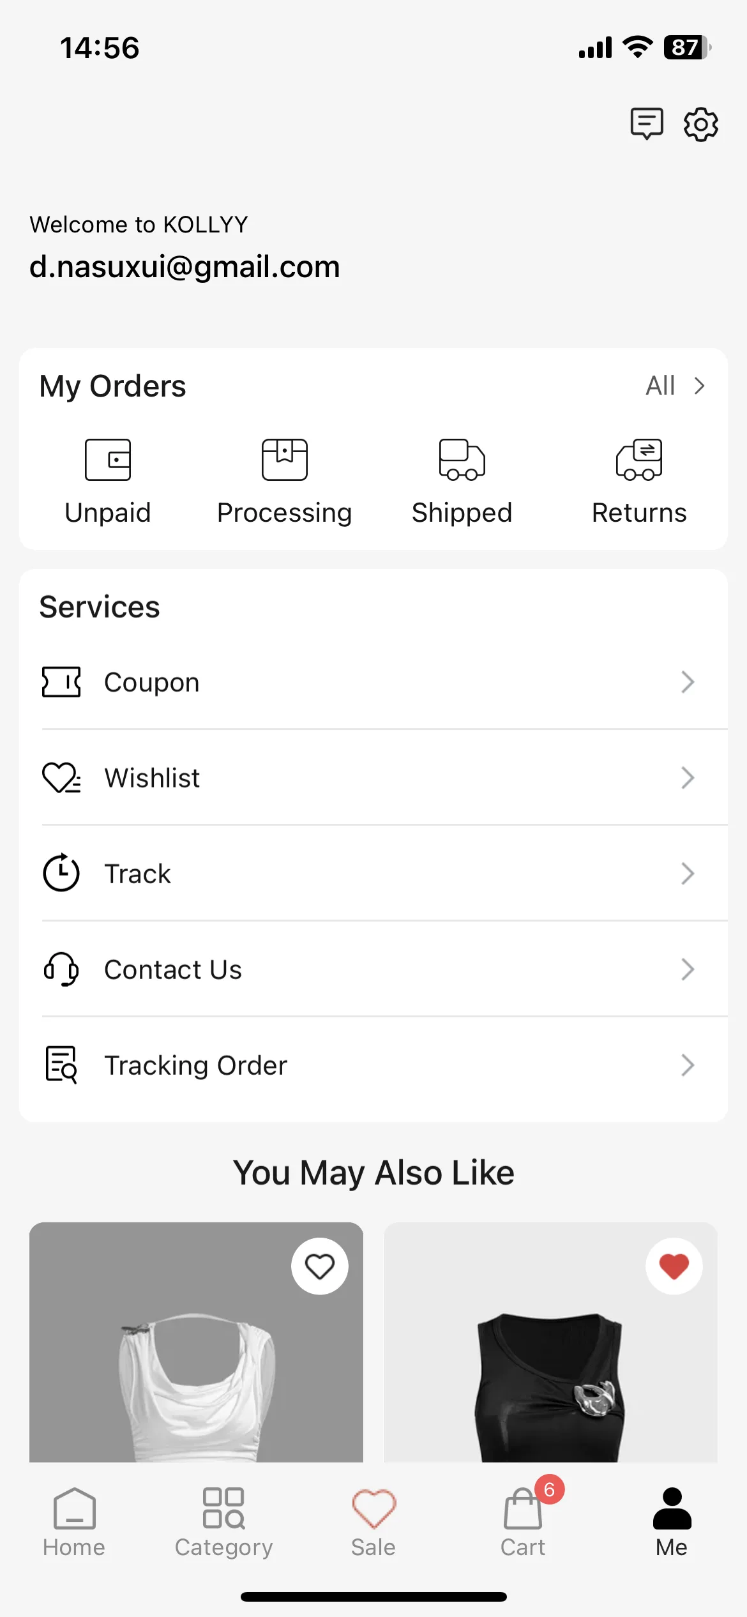Switch to the Category tab
Screen dimensions: 747x1617
click(223, 1522)
